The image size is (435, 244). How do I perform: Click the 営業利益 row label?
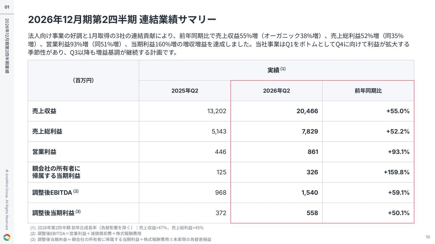pos(44,152)
